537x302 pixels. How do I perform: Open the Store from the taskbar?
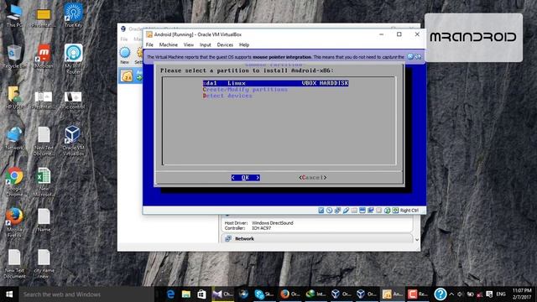[x=201, y=294]
